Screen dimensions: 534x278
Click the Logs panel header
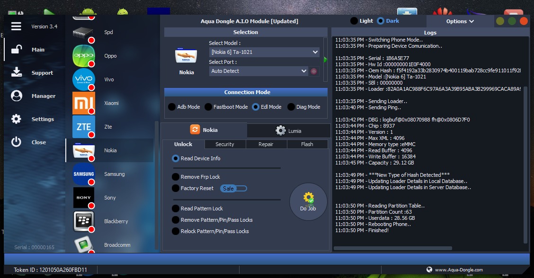(430, 32)
